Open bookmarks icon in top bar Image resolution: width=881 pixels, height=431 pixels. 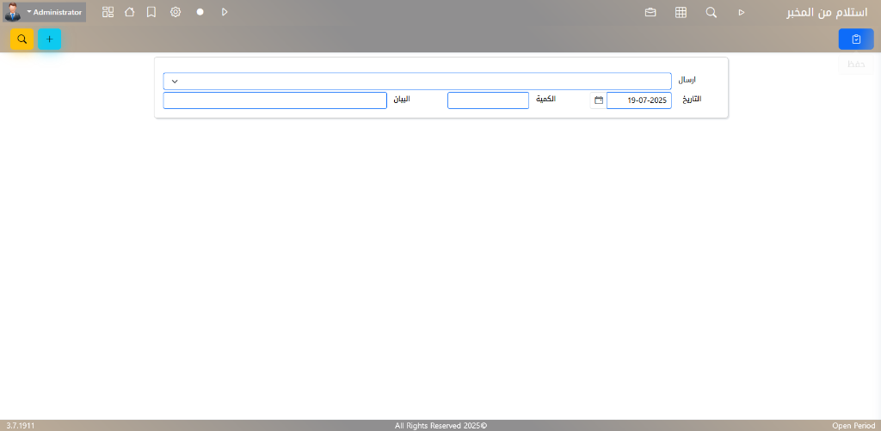coord(151,12)
